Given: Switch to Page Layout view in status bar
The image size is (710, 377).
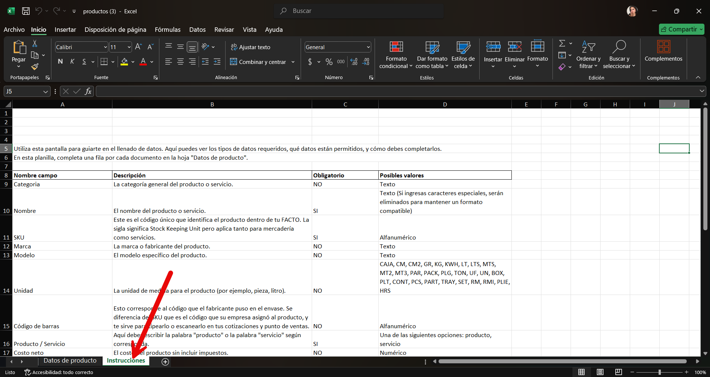Looking at the screenshot, I should [600, 372].
